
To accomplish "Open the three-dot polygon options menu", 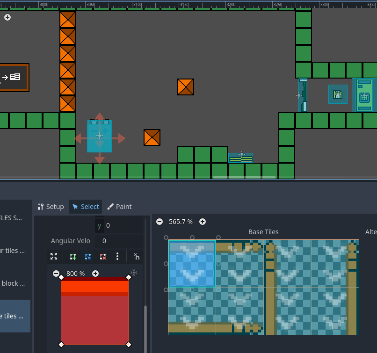I will [x=117, y=257].
